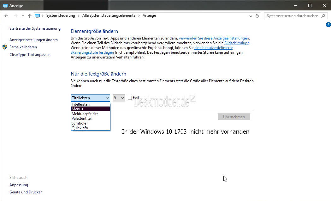The image size is (331, 201).
Task: Open Geräte und Drucker
Action: coord(26,192)
